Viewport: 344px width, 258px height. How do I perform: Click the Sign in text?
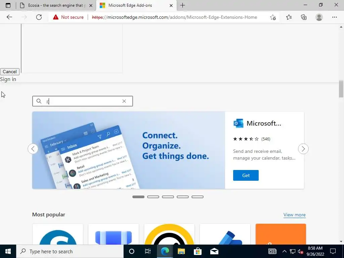pyautogui.click(x=8, y=79)
